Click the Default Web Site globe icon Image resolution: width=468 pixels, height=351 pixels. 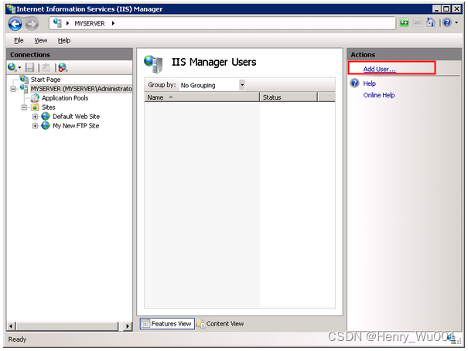tap(46, 116)
